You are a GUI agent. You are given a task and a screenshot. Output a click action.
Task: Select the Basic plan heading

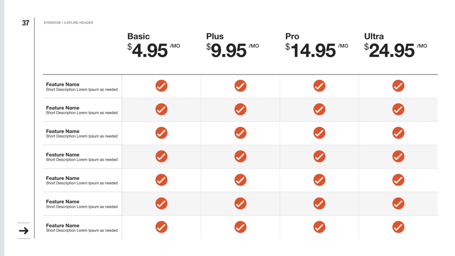click(x=138, y=37)
